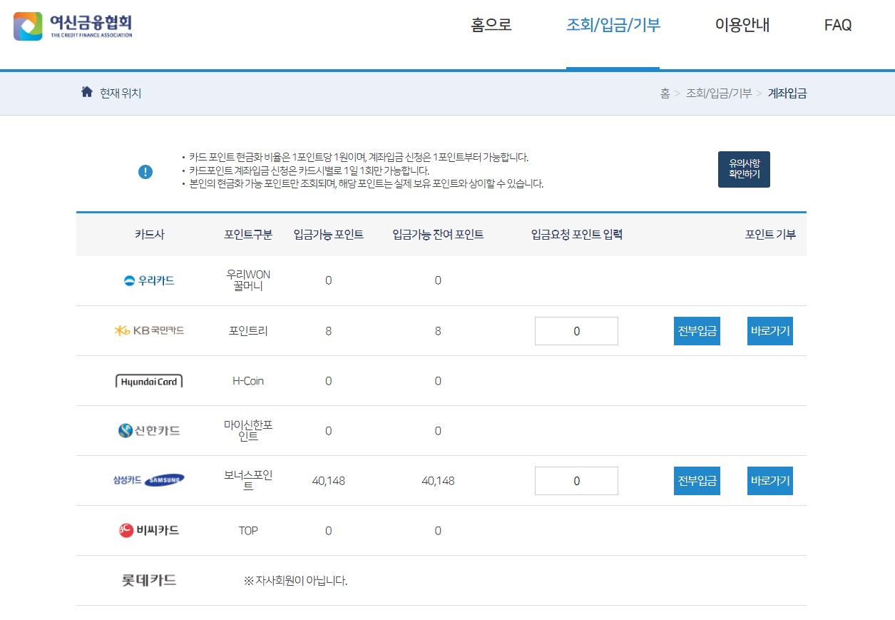895x620 pixels.
Task: Open the FAQ section
Action: point(837,25)
